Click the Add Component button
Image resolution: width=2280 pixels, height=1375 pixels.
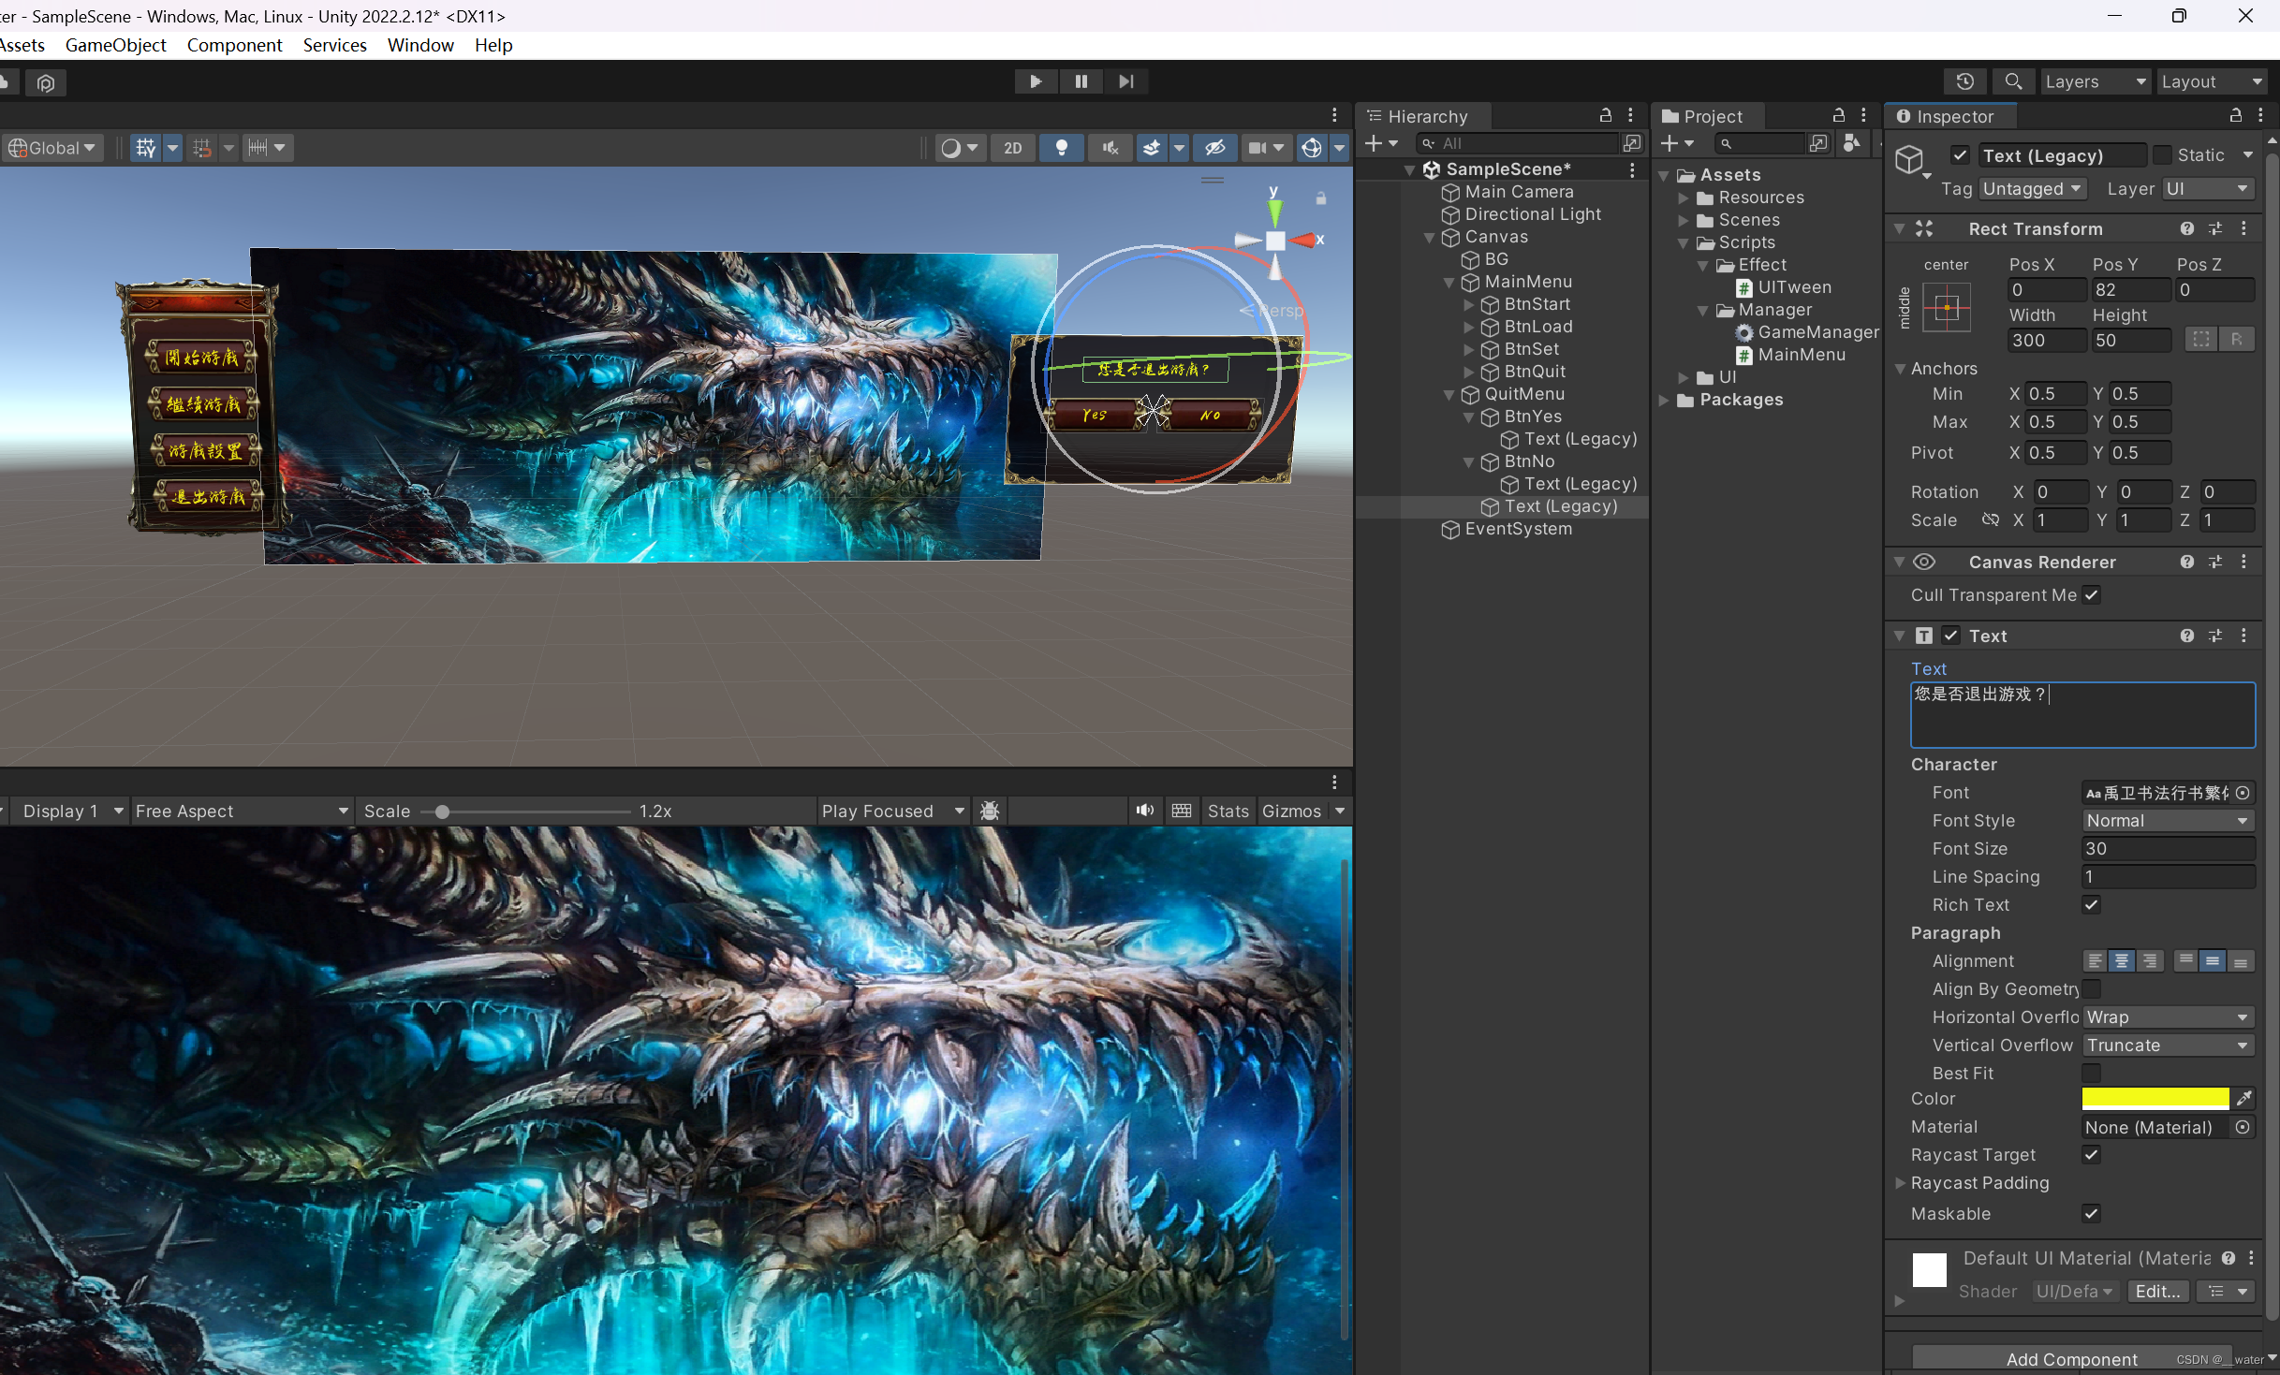coord(2071,1359)
